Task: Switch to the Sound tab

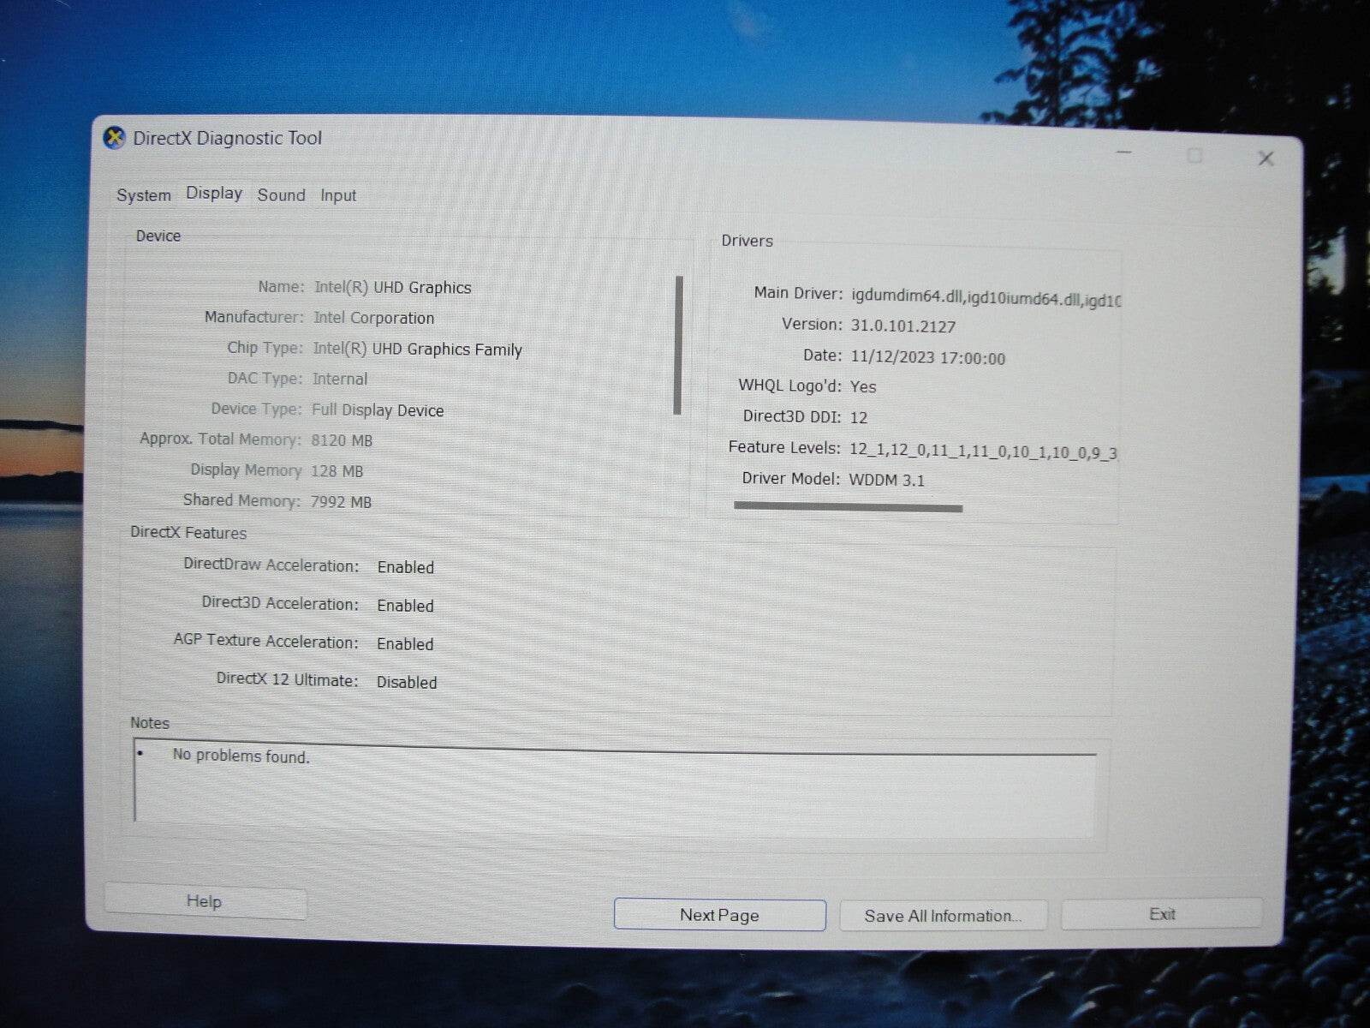Action: [x=281, y=195]
